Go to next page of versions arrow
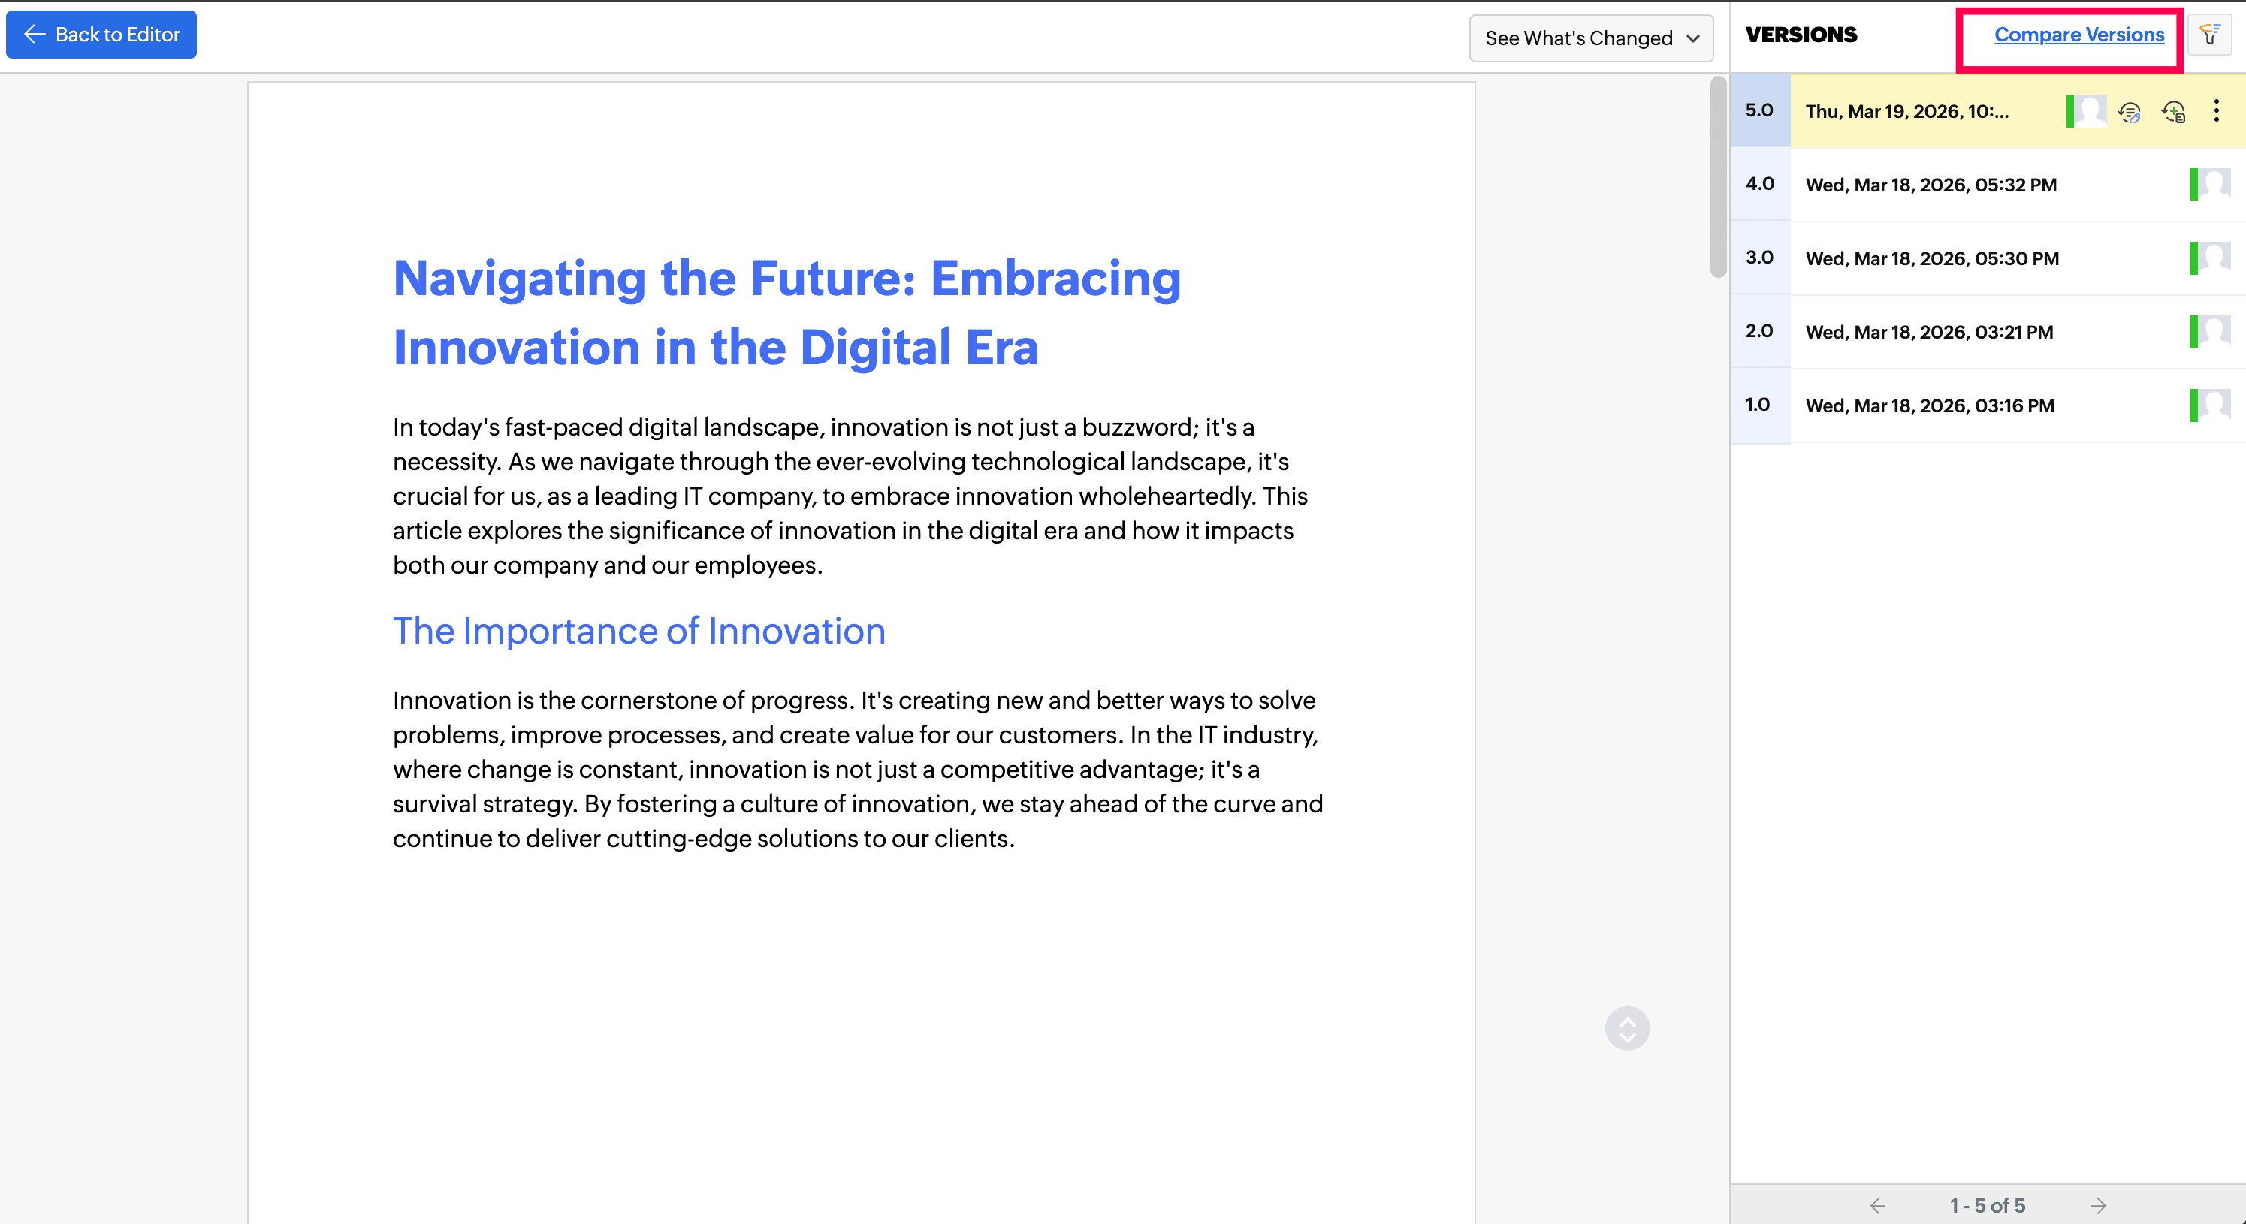Screen dimensions: 2246x1224 coord(2099,1206)
